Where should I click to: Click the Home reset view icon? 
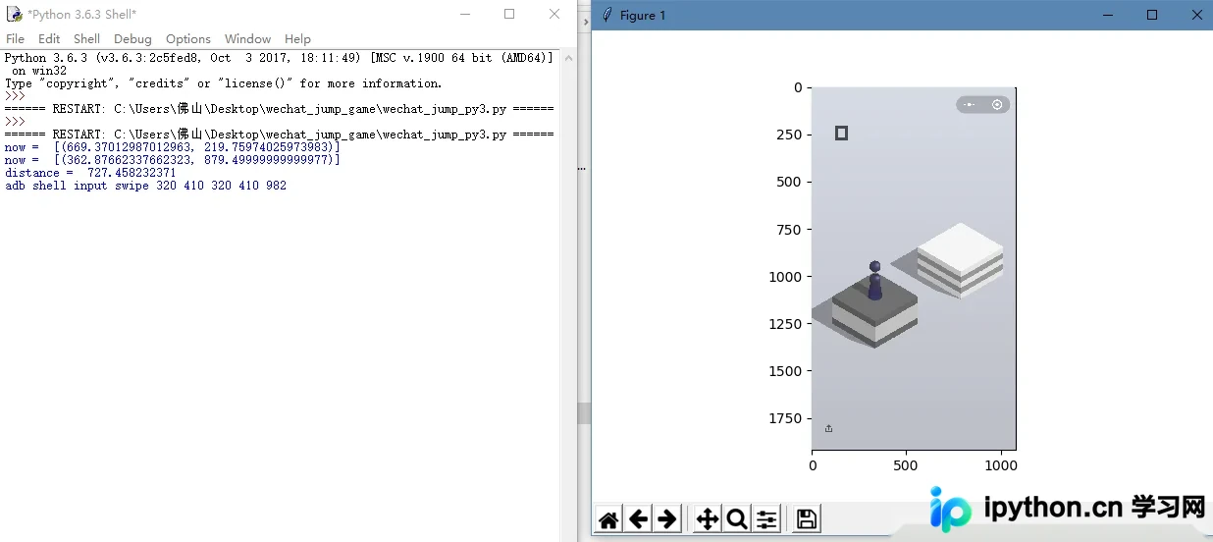point(608,519)
